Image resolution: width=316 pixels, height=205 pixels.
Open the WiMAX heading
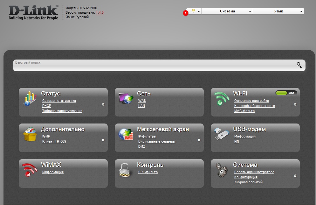pos(51,165)
